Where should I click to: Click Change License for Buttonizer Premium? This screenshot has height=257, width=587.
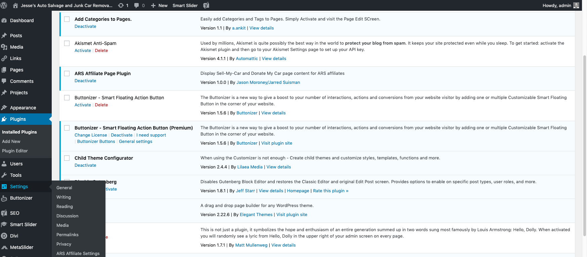pos(91,135)
